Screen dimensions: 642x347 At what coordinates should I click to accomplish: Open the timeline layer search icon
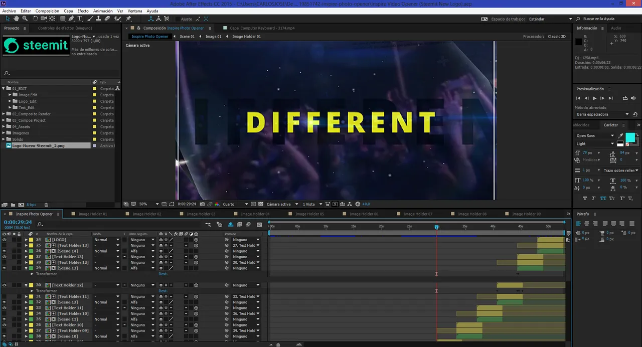40,224
